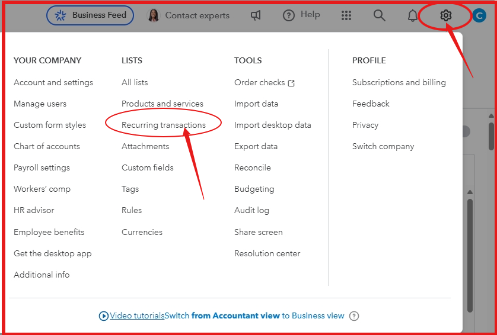Open Subscriptions and billing
Viewport: 497px width, 335px height.
coord(399,82)
